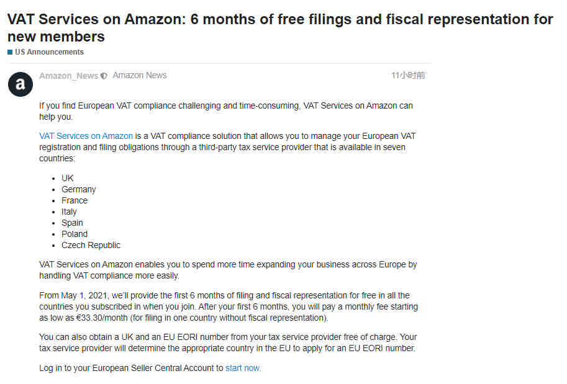Click the Poland list item
Screen dimensions: 567x384
[x=75, y=234]
